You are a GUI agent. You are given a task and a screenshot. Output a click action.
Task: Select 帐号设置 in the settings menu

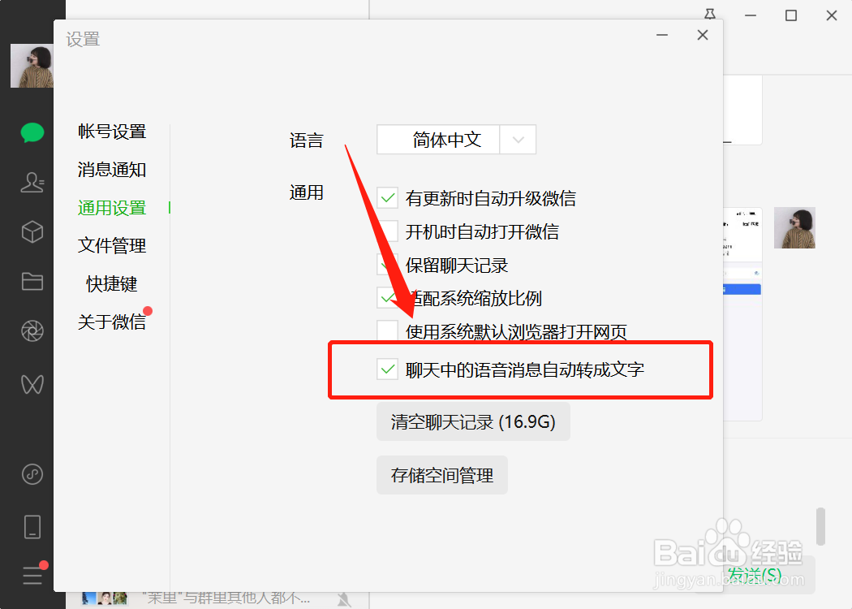click(112, 131)
